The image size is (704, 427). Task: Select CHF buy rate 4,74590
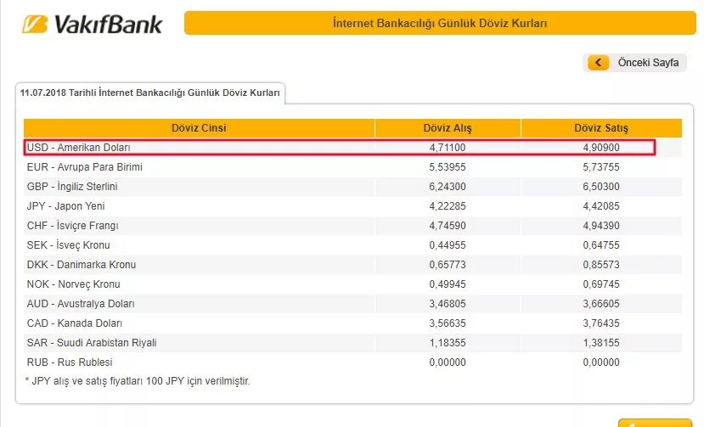pyautogui.click(x=448, y=226)
